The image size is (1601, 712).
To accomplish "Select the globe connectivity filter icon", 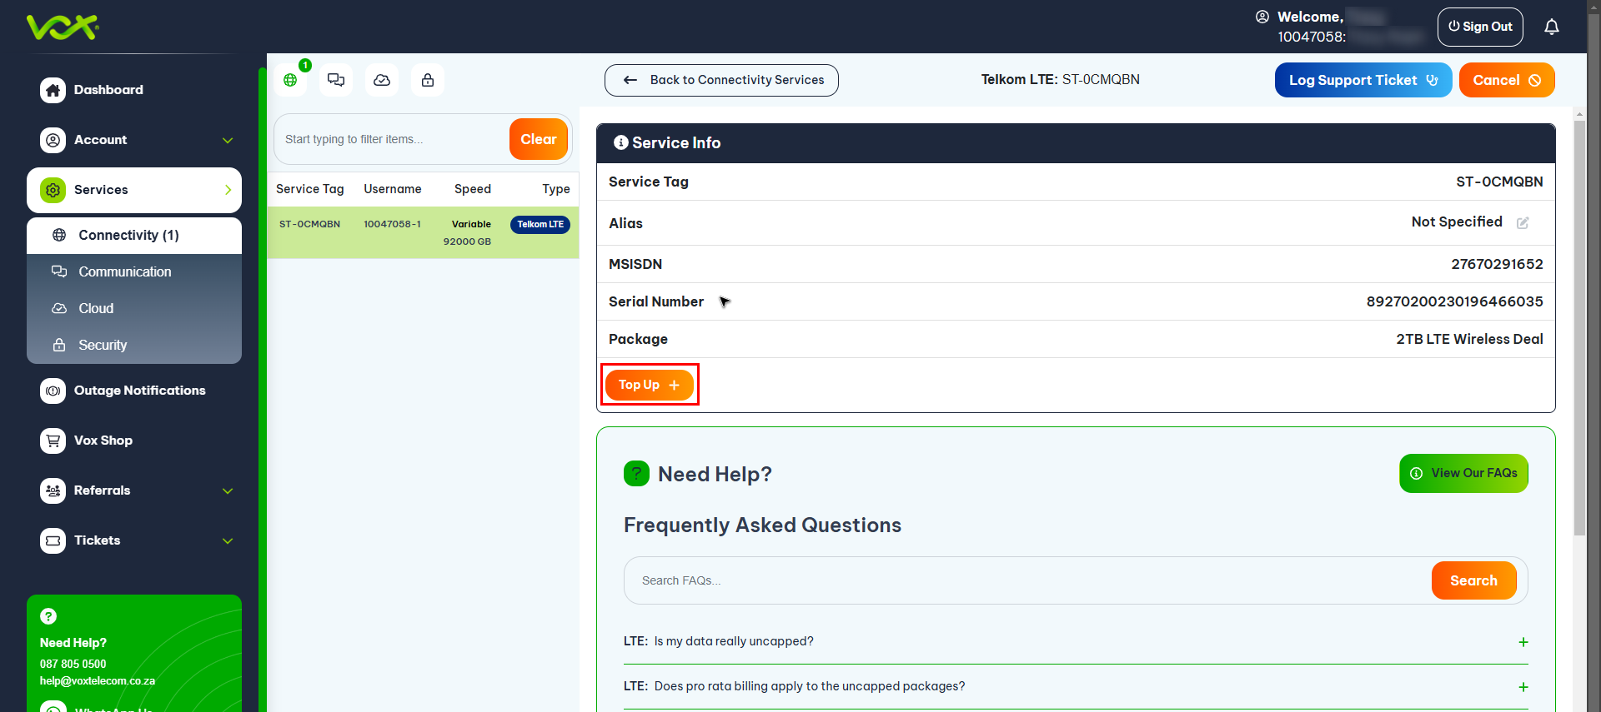I will 290,80.
